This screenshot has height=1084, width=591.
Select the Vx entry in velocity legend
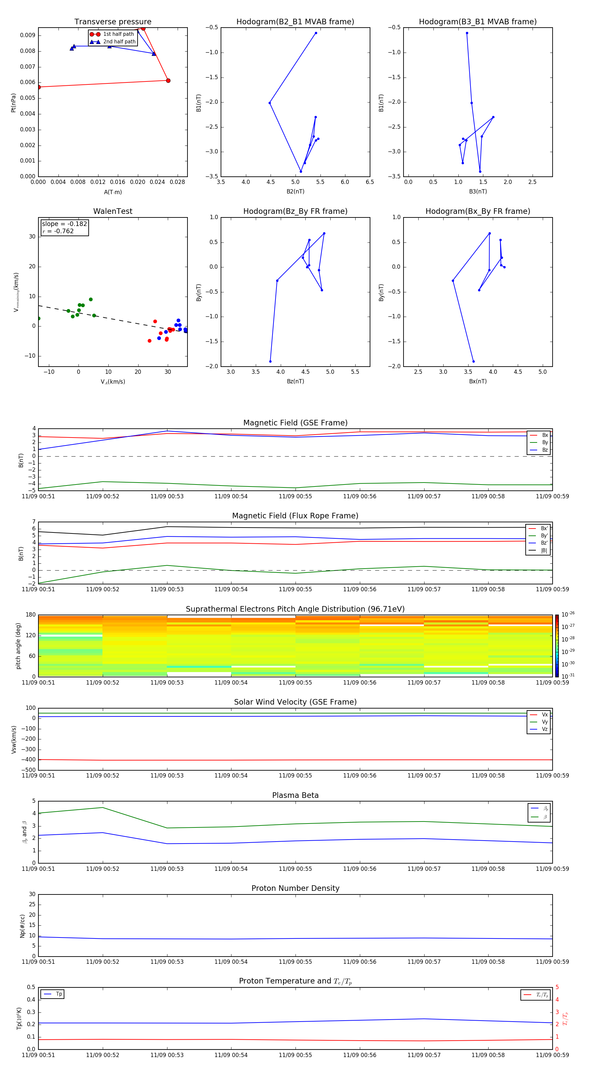[x=539, y=714]
